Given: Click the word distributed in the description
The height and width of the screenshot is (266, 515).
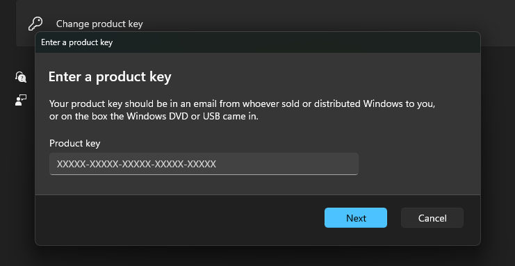Looking at the screenshot, I should coord(337,103).
